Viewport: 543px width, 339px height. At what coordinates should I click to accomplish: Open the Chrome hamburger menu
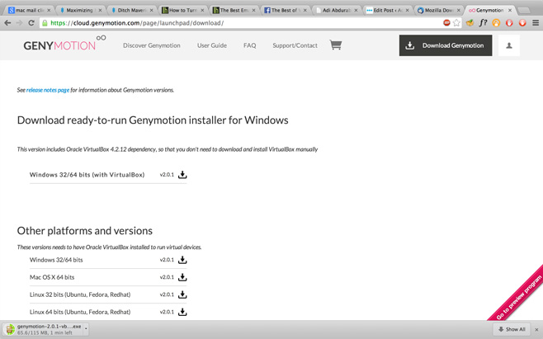click(x=536, y=23)
